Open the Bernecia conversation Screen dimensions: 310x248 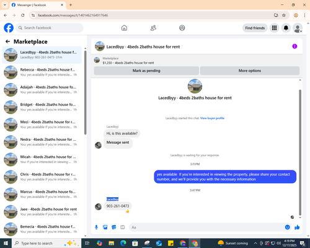42,229
